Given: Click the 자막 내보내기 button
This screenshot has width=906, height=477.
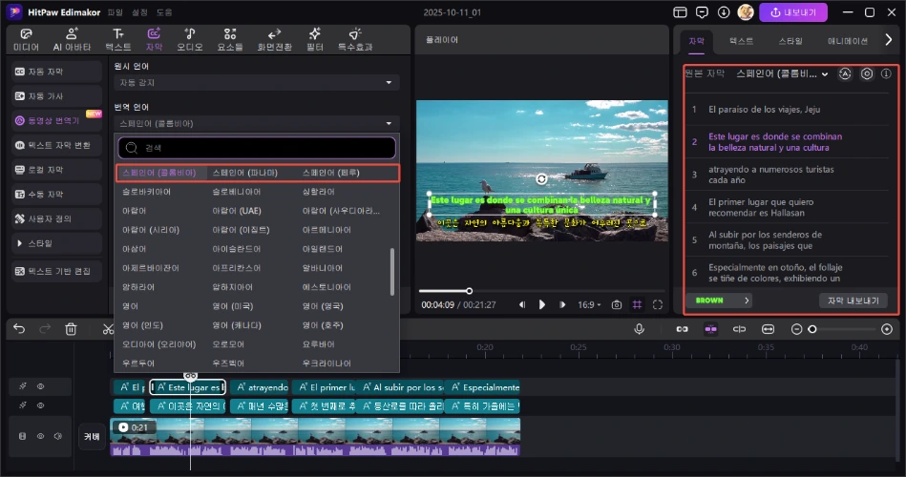Looking at the screenshot, I should tap(853, 300).
